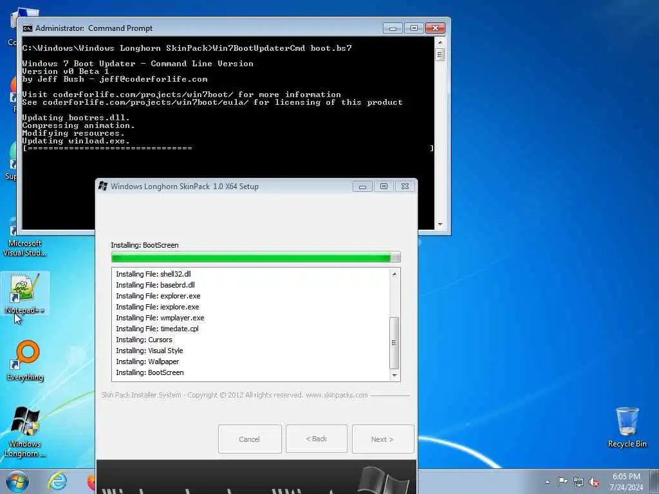The height and width of the screenshot is (494, 659).
Task: Select the 'Installing: Wallpaper' log line
Action: [x=147, y=361]
